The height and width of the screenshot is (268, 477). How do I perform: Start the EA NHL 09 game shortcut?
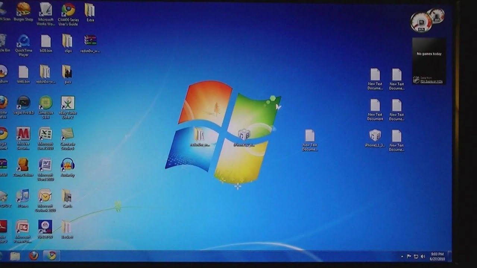[x=45, y=229]
